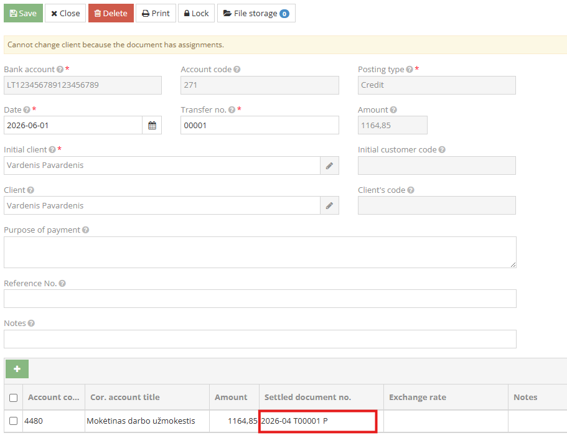This screenshot has width=567, height=438.
Task: Show help for Posting type
Action: click(410, 70)
